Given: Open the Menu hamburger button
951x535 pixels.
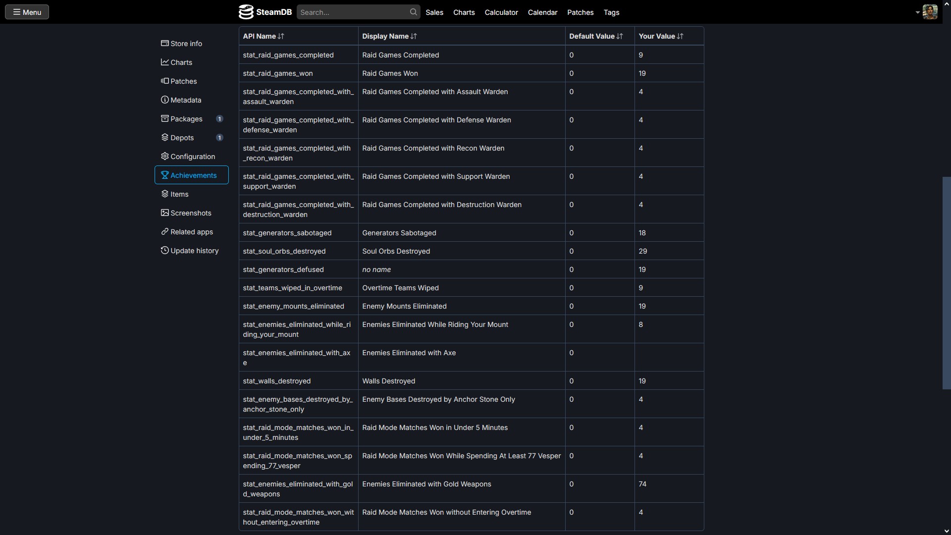Looking at the screenshot, I should click(x=27, y=12).
